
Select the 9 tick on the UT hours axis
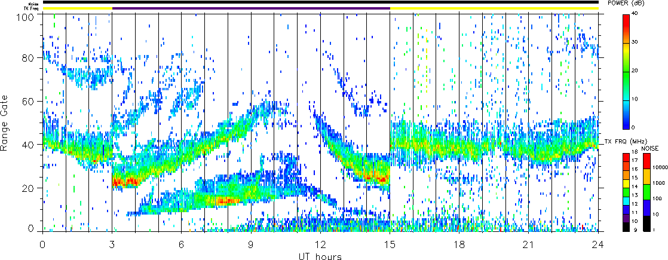point(251,245)
